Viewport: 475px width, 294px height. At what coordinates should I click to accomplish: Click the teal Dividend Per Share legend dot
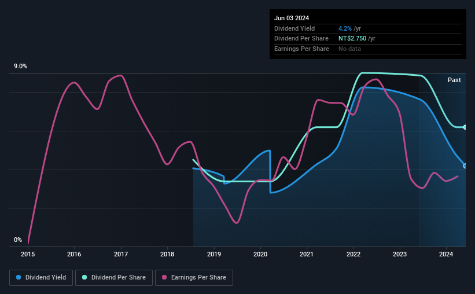[x=84, y=277]
